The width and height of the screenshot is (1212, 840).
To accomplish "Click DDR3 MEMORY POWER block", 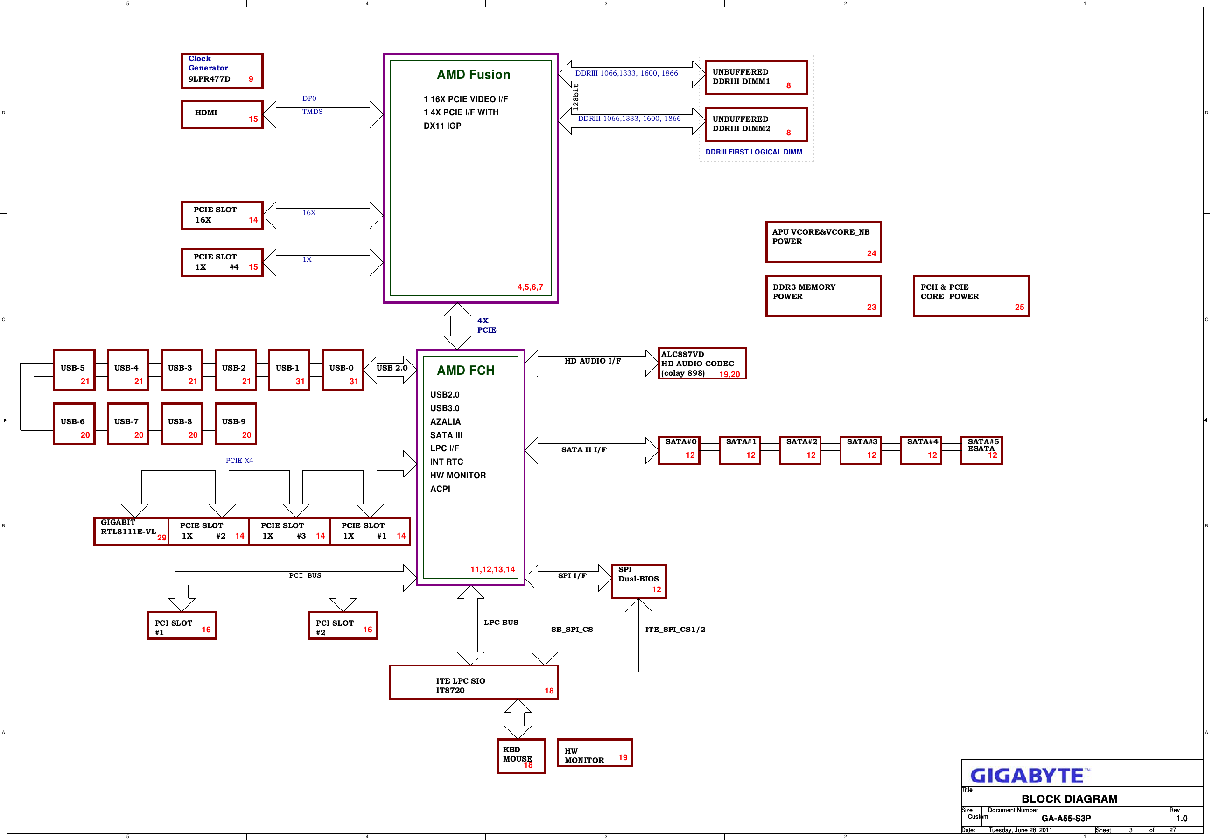I will [823, 296].
